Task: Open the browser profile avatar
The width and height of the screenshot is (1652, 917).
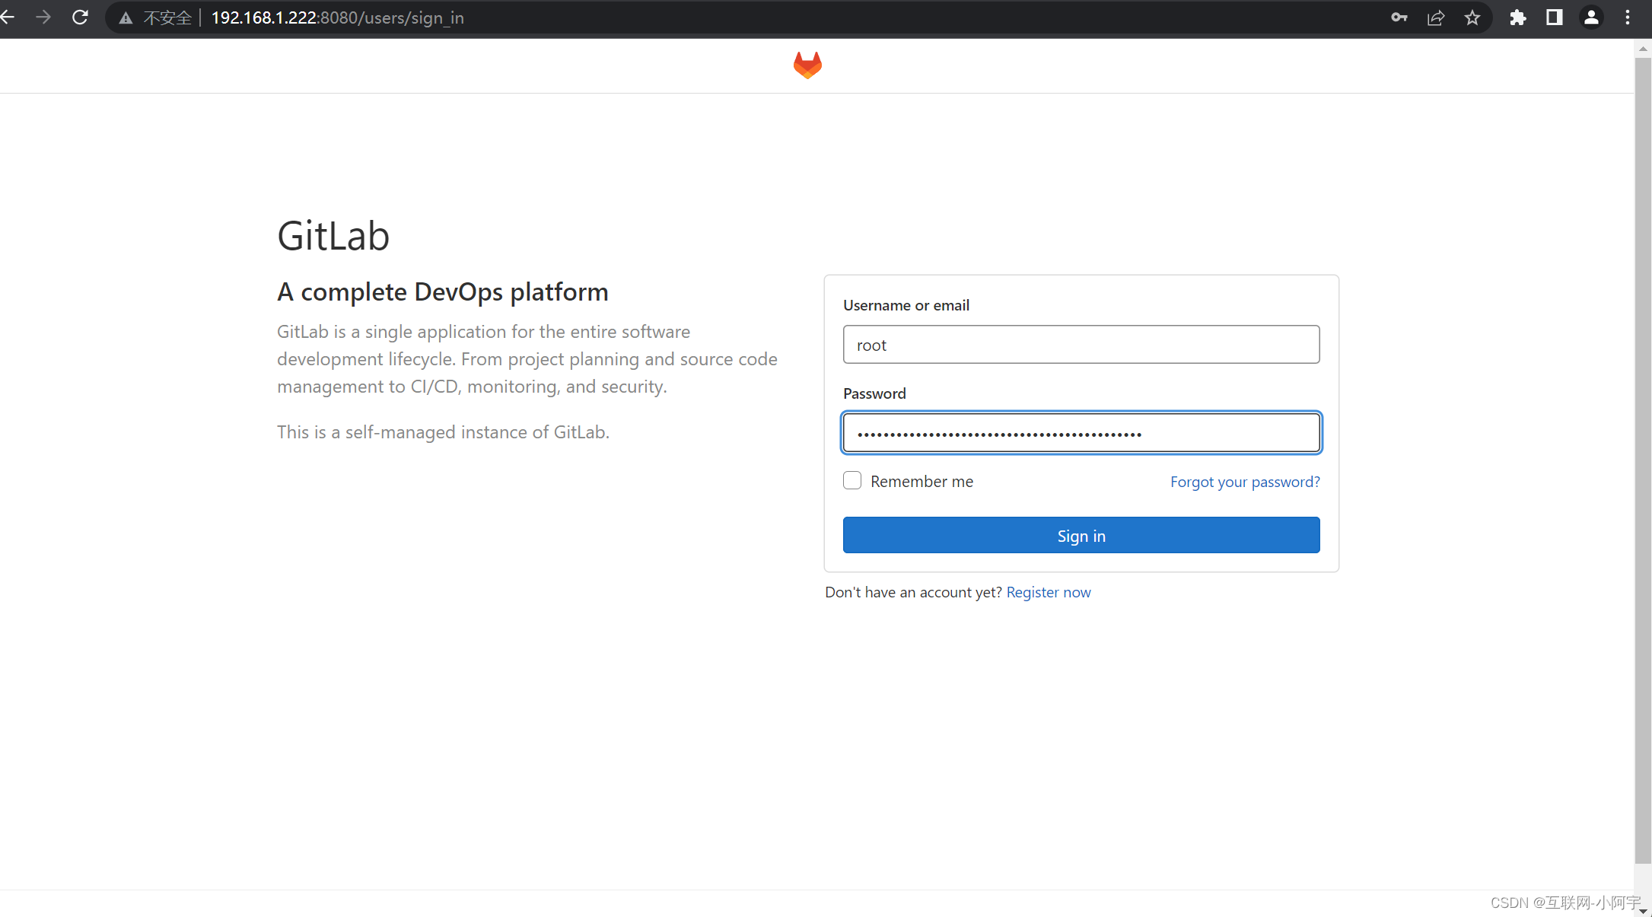Action: click(x=1591, y=18)
